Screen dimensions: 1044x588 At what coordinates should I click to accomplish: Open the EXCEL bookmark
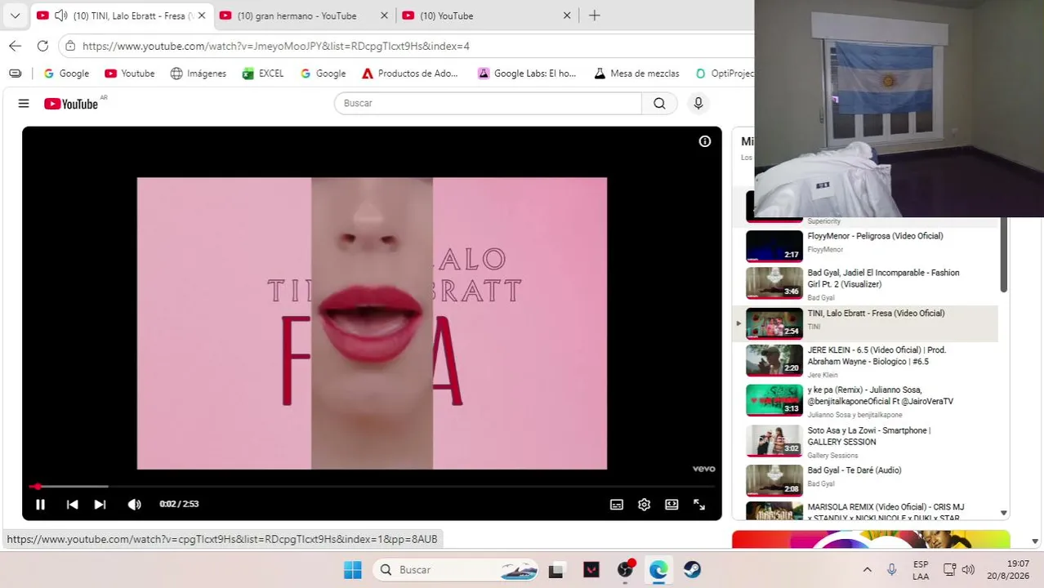(x=263, y=73)
